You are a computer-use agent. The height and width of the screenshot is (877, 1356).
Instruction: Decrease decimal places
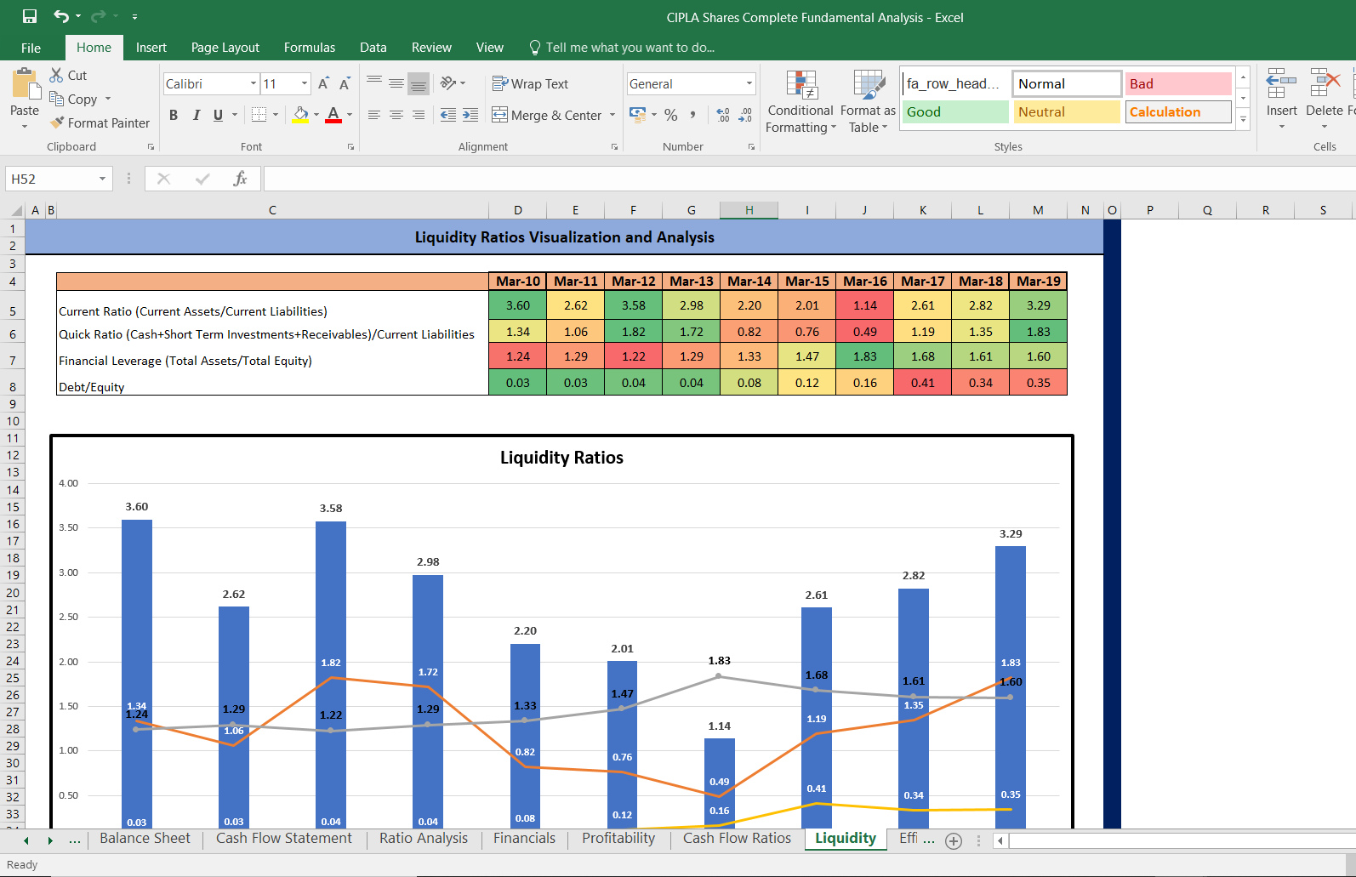745,115
